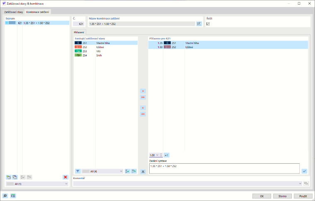Select the Přiřazení tab
Viewport: 315px width, 201px height.
(x=79, y=32)
